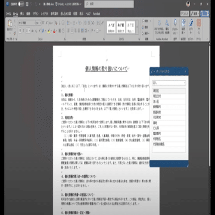215x215 pixels.
Task: Click the Find magnifier in the Editing group
Action: click(143, 21)
